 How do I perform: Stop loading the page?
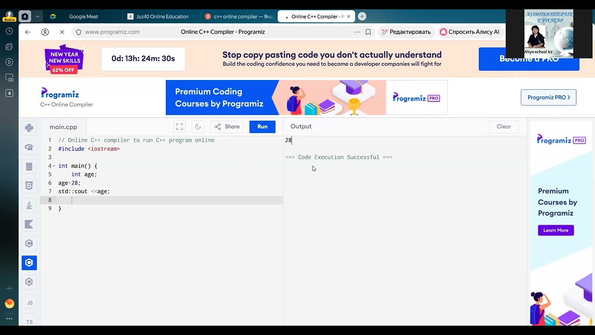[62, 32]
